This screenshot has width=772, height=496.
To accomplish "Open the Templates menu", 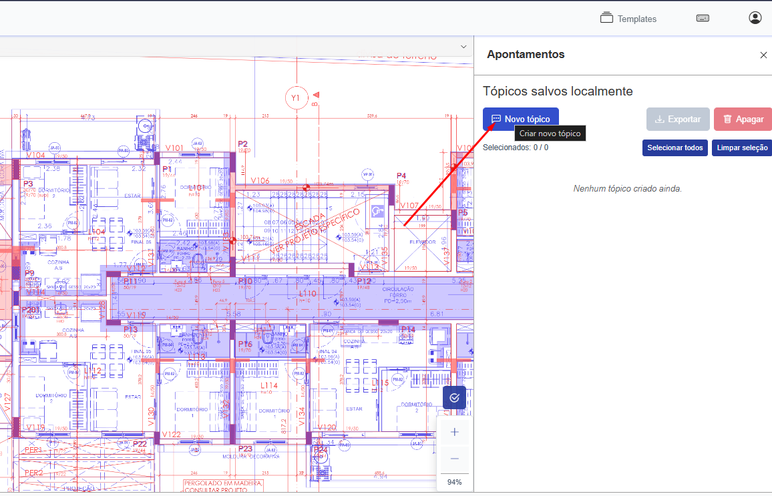I will point(628,19).
